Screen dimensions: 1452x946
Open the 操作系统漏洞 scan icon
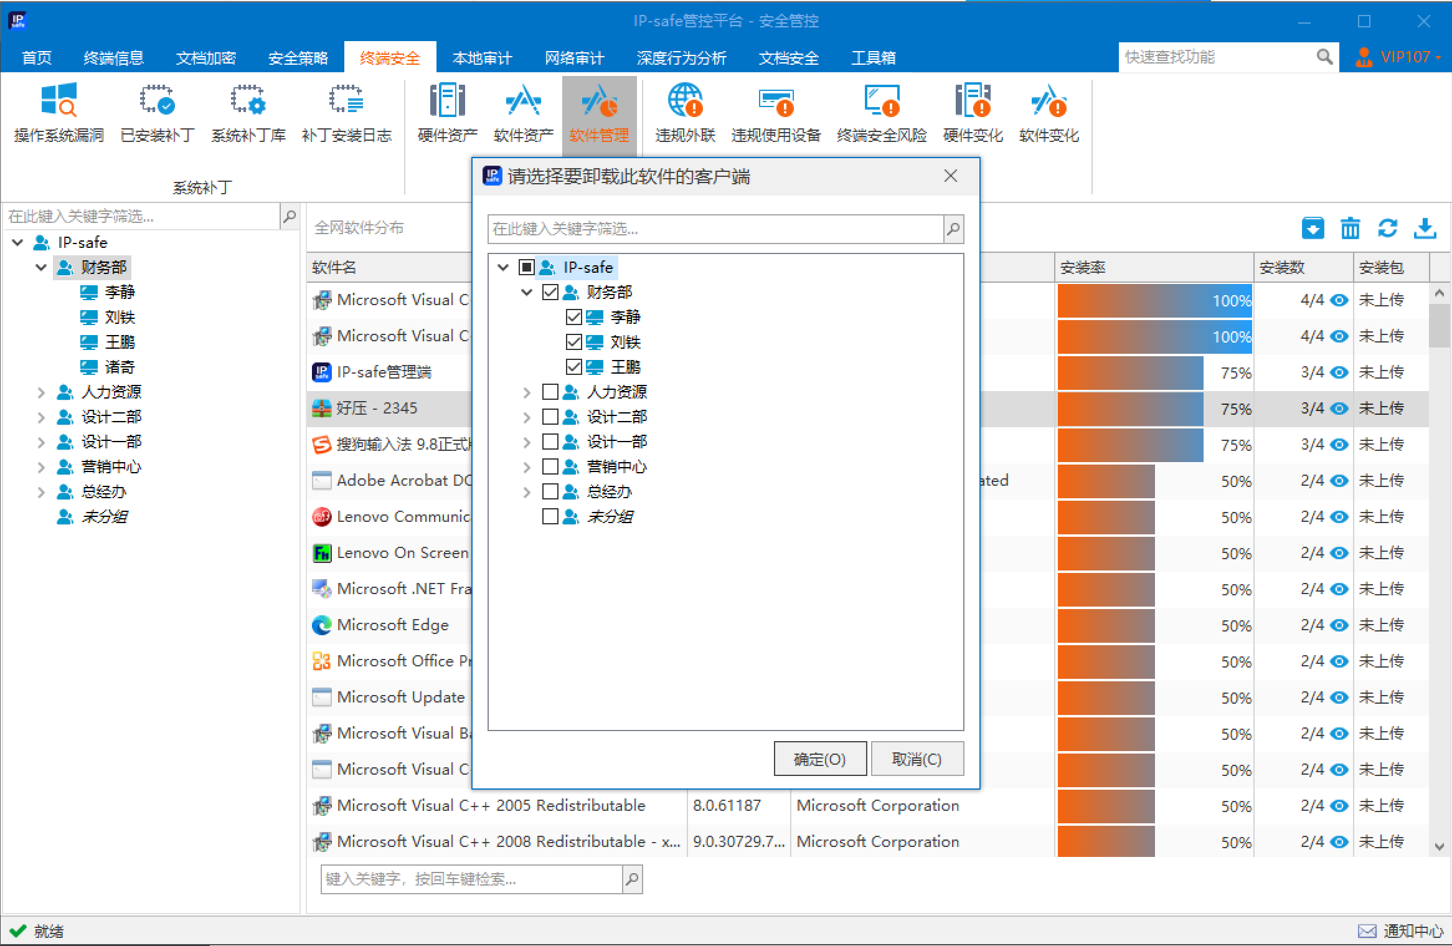59,101
